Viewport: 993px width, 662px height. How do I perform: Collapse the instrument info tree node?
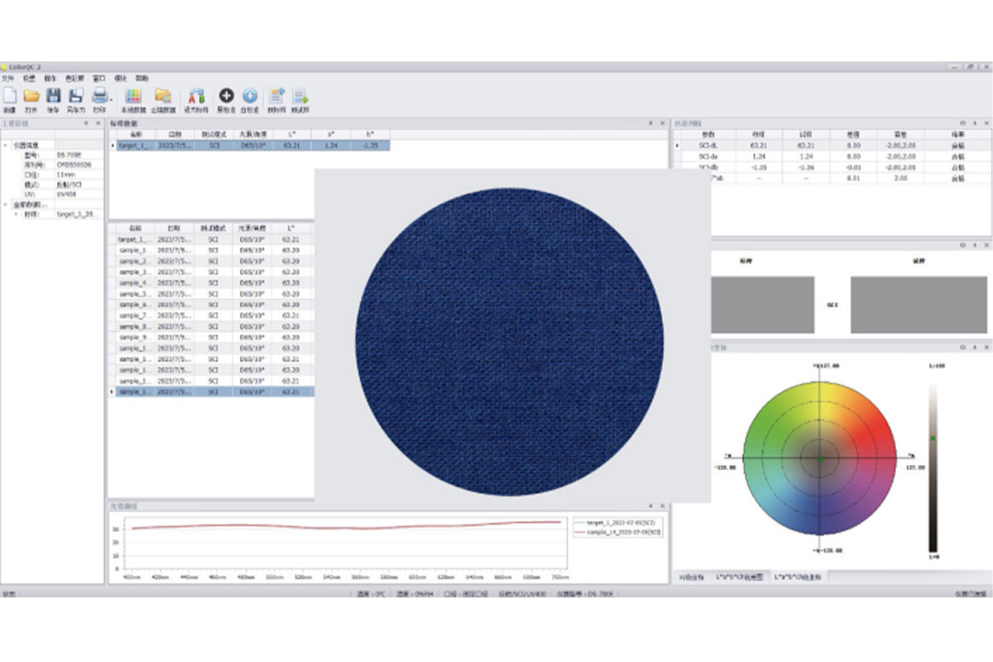point(7,145)
